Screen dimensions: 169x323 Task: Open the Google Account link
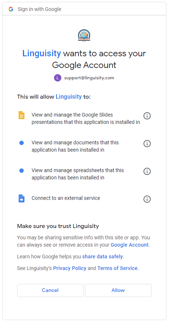pos(130,245)
